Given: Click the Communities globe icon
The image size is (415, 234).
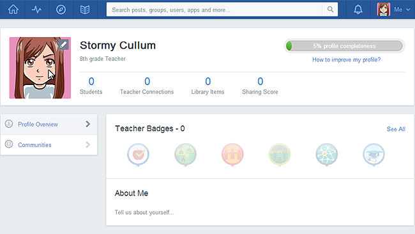Looking at the screenshot, I should (9, 144).
